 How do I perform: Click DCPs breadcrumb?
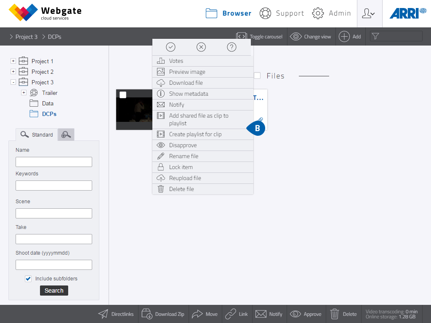[x=54, y=37]
